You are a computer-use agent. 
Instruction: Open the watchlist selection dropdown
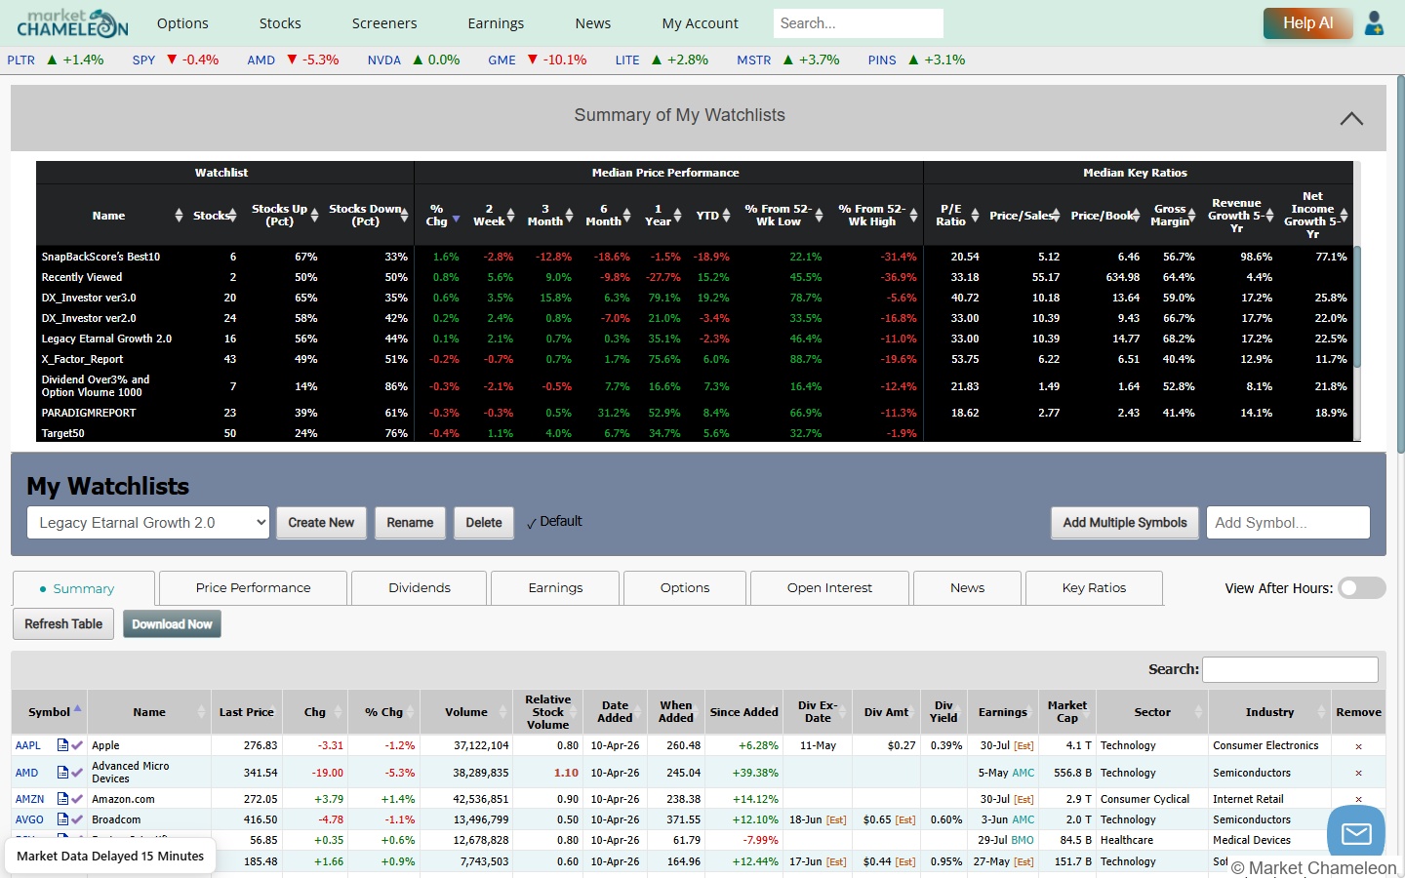pyautogui.click(x=148, y=523)
